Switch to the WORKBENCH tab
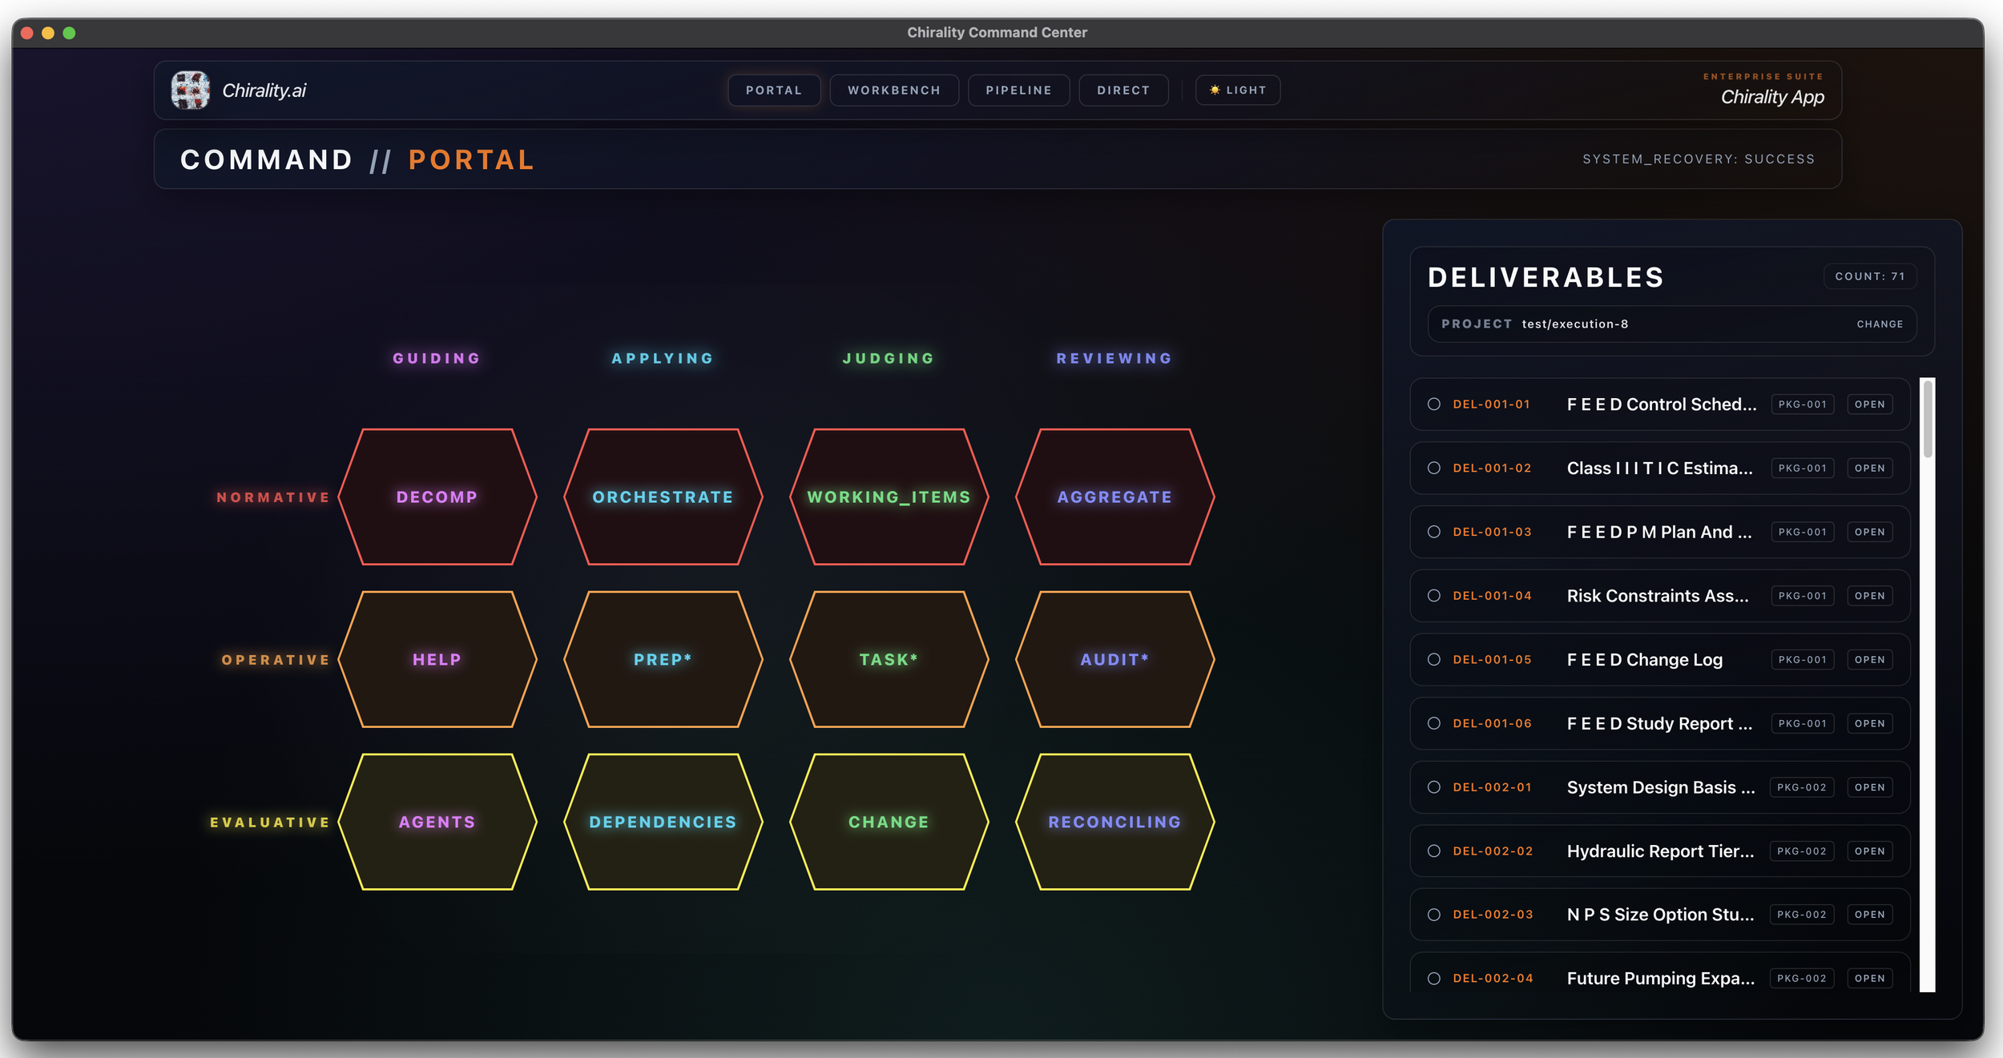The width and height of the screenshot is (2003, 1058). pos(893,91)
